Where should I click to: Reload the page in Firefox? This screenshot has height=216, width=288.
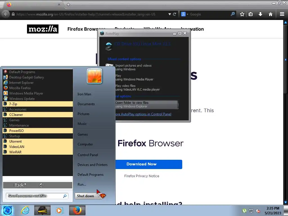click(x=174, y=14)
